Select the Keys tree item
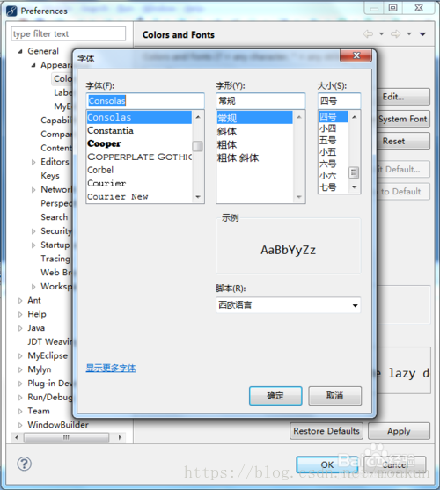 click(x=50, y=176)
